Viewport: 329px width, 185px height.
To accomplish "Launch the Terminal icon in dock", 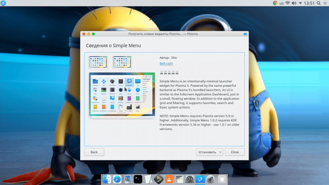I will click(138, 179).
